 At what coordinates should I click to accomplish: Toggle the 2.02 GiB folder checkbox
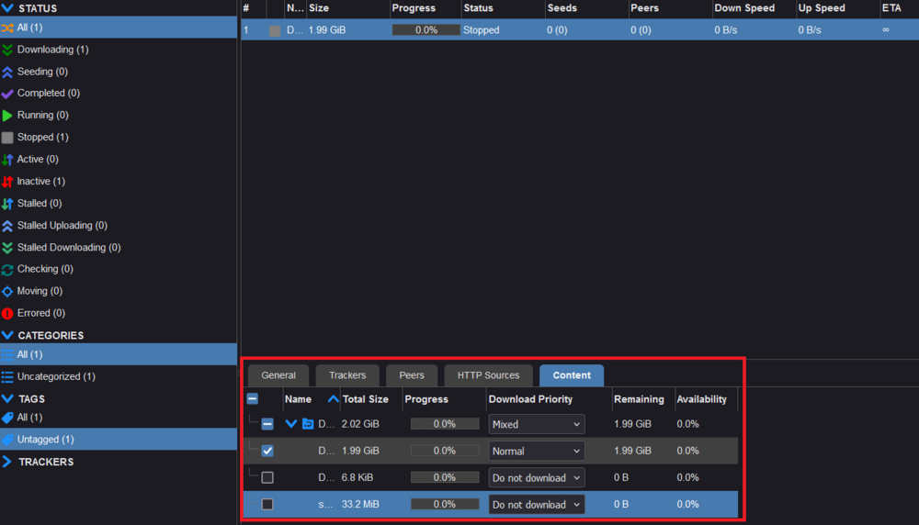[267, 424]
